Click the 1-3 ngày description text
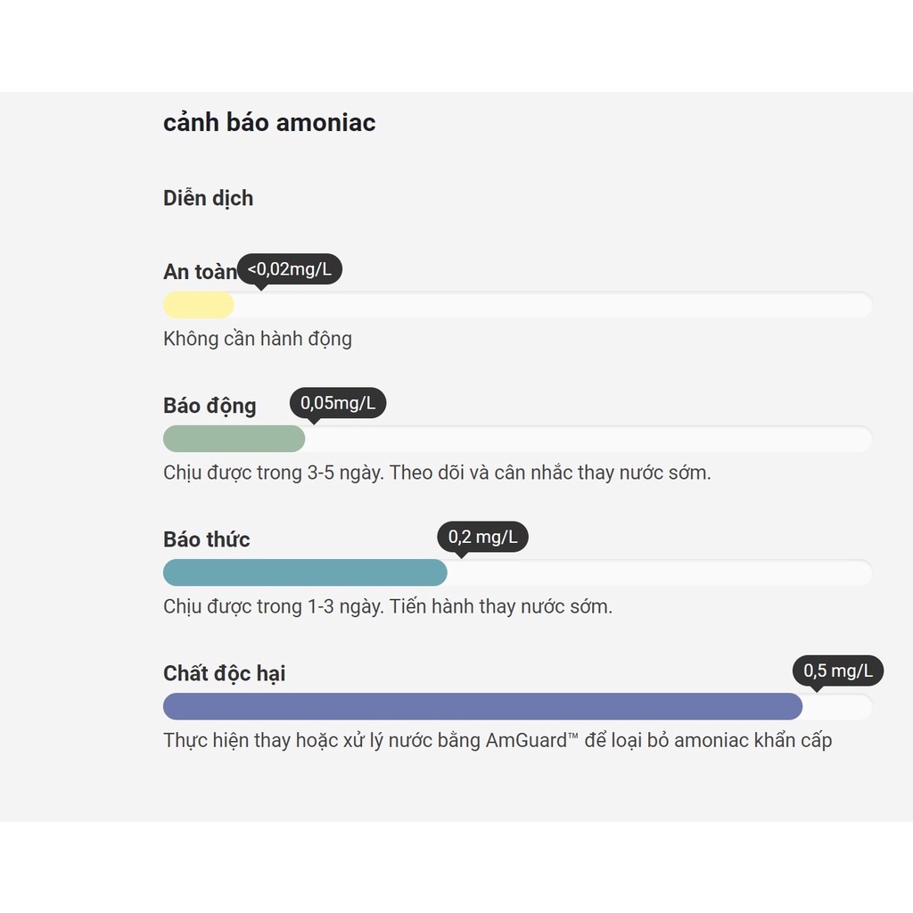 point(388,606)
